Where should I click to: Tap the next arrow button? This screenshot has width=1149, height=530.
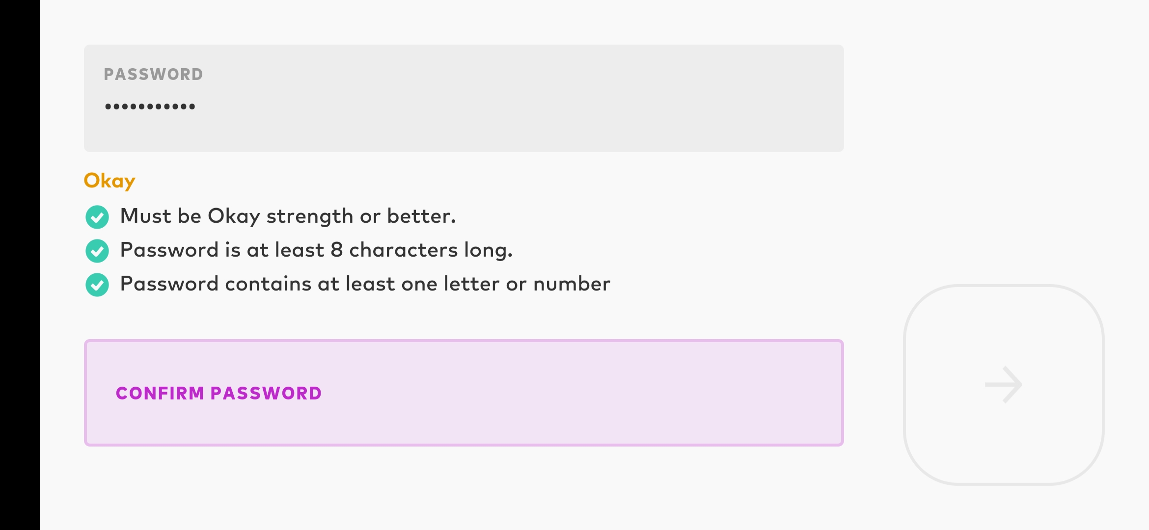(x=1004, y=385)
